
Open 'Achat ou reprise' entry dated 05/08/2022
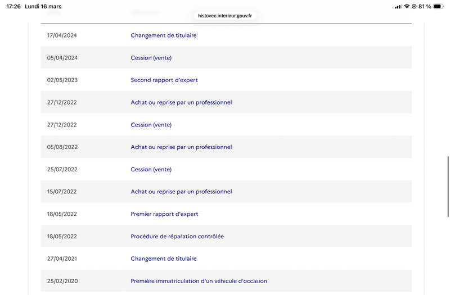(x=181, y=147)
